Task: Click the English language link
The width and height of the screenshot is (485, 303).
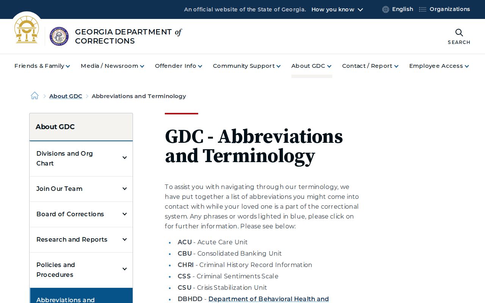Action: [402, 9]
